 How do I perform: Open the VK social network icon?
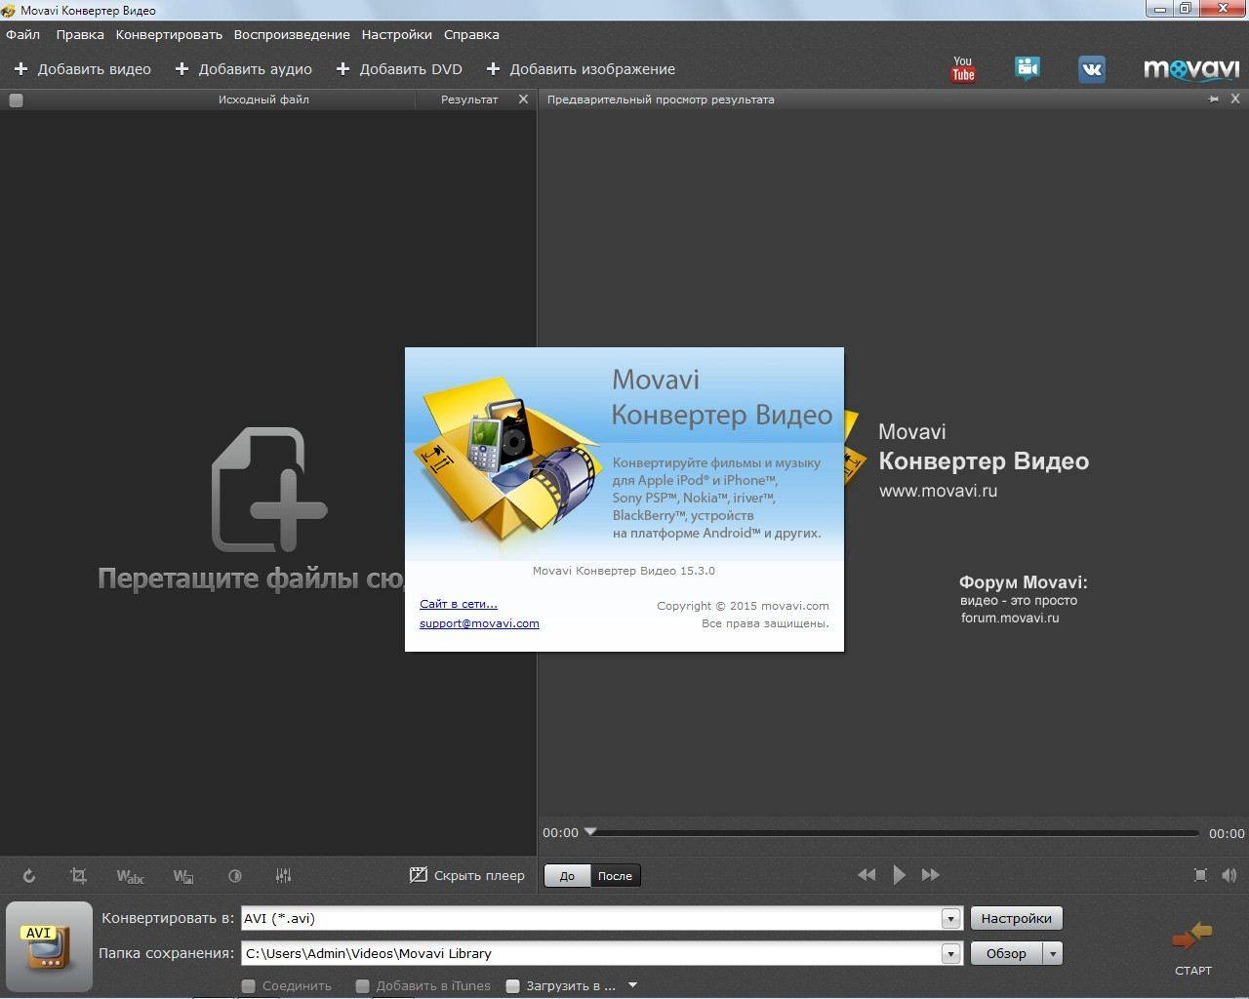click(1091, 68)
